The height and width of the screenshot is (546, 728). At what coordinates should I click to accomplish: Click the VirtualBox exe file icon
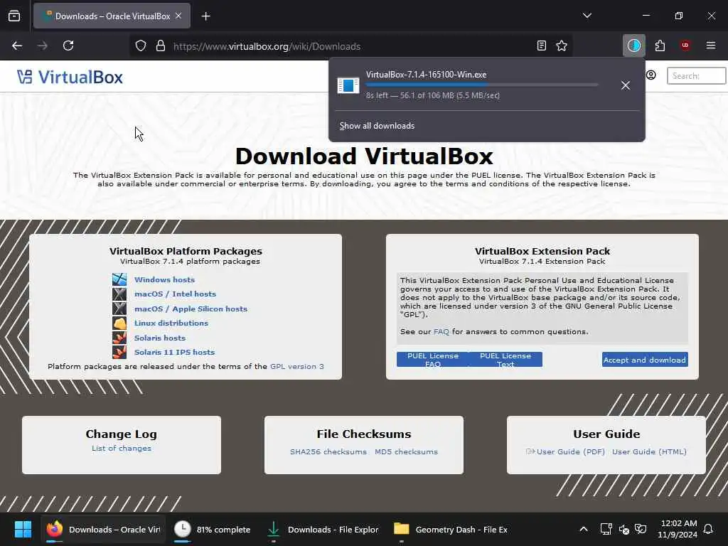coord(348,85)
